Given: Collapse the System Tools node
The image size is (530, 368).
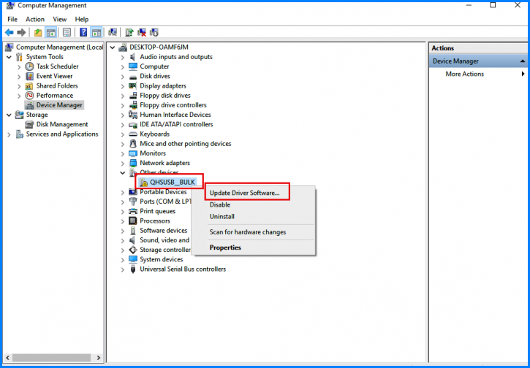Looking at the screenshot, I should (x=9, y=57).
